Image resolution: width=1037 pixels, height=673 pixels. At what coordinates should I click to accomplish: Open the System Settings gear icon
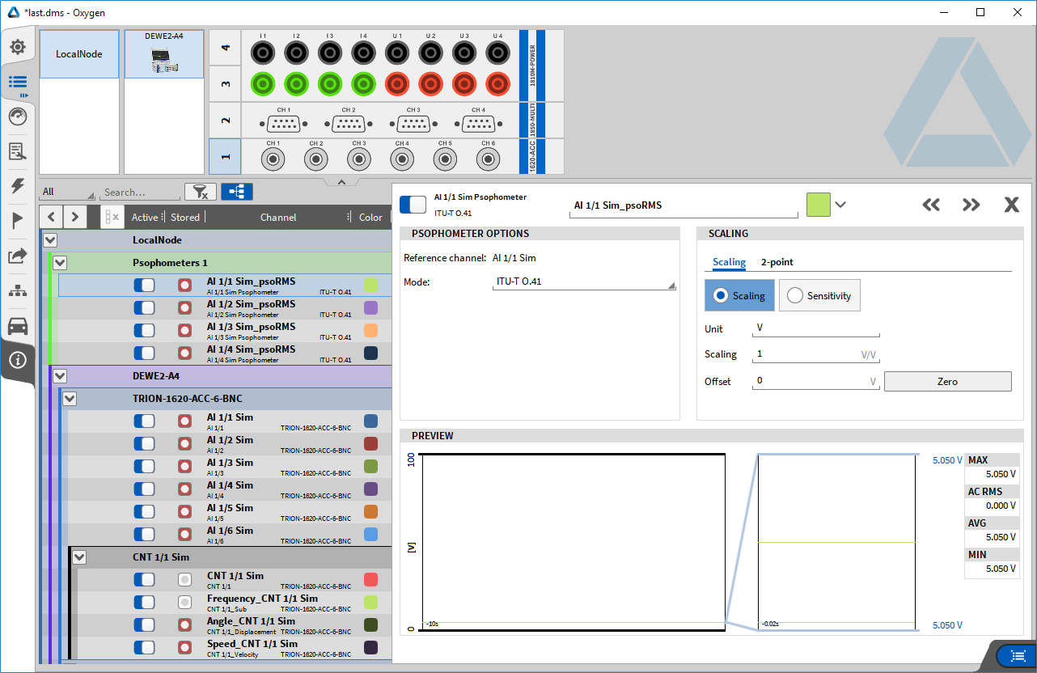click(17, 47)
